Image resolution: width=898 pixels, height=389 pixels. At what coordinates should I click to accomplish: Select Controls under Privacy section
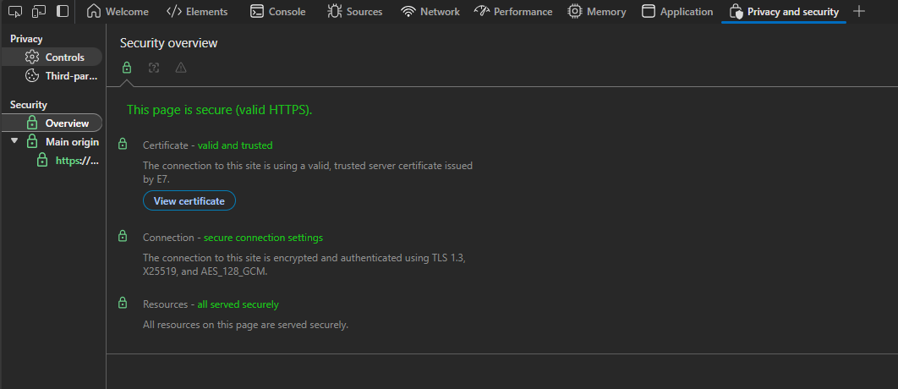[56, 58]
